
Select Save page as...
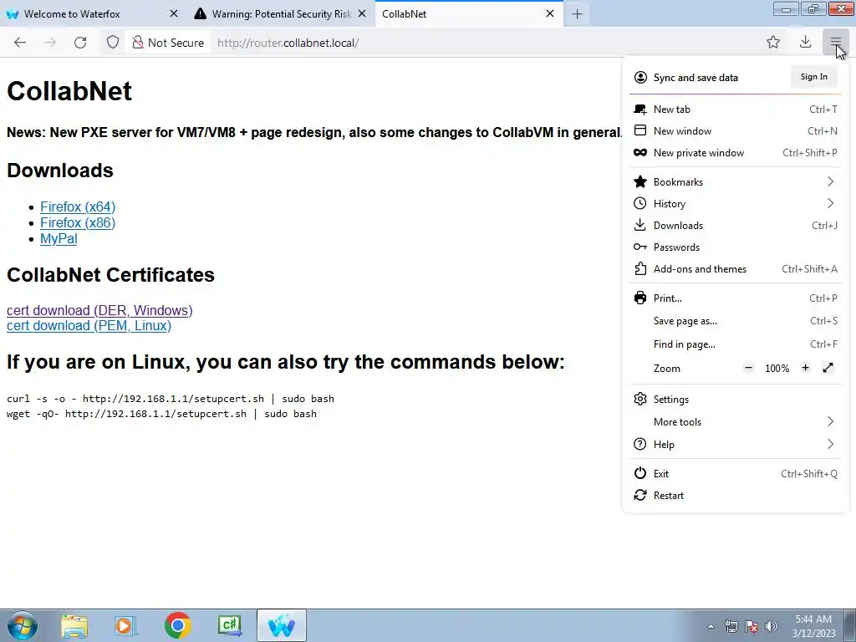coord(736,321)
